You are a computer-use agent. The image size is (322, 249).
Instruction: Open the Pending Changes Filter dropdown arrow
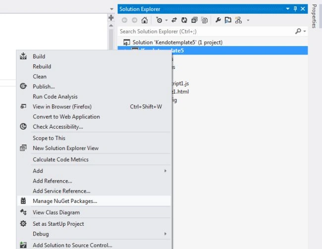click(166, 20)
